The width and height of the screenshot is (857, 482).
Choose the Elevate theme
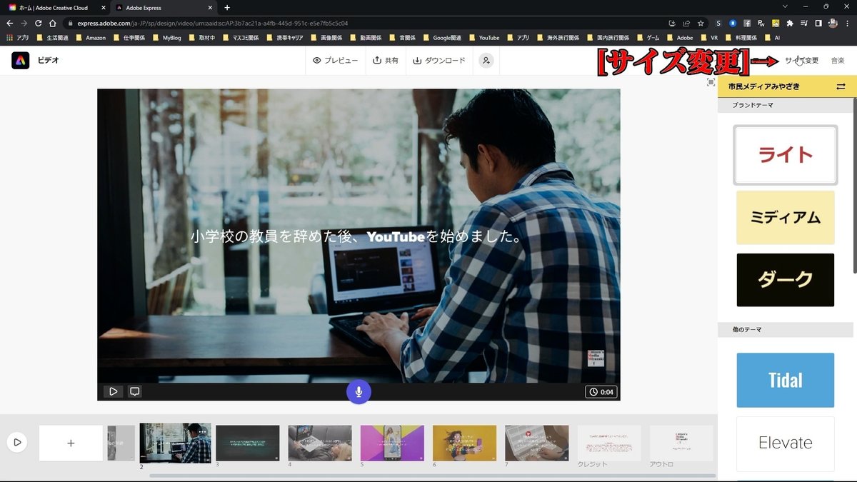(785, 443)
